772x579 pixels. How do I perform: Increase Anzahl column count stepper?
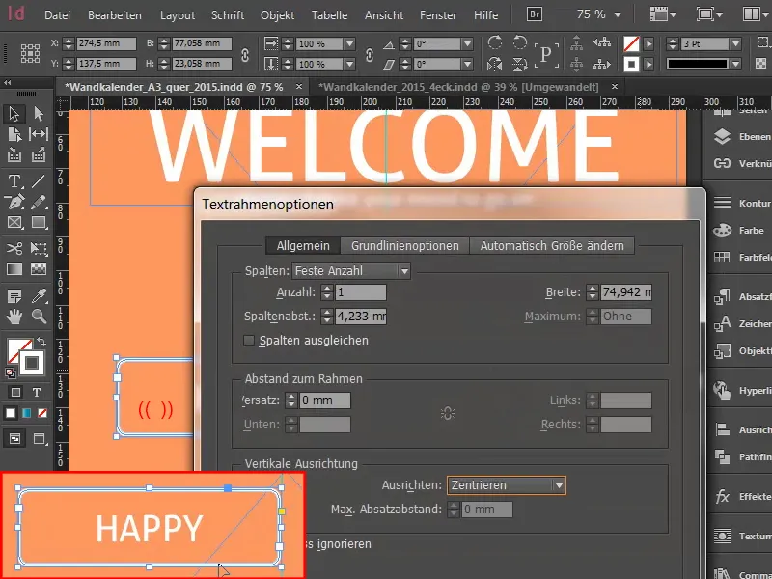[327, 288]
